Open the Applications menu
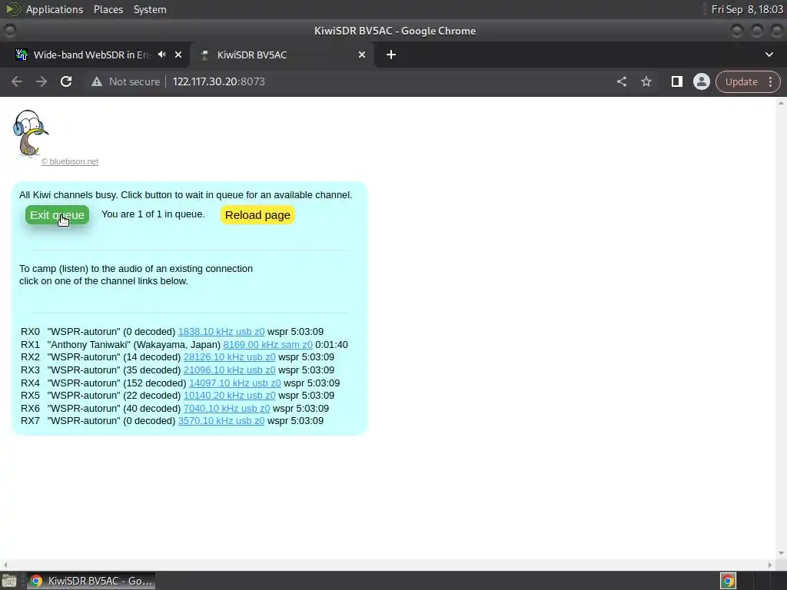The height and width of the screenshot is (590, 787). [x=55, y=9]
